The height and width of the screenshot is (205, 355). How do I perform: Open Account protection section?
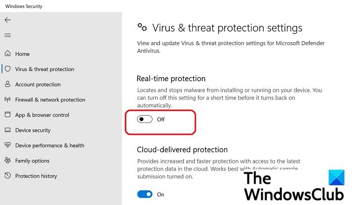tap(38, 85)
